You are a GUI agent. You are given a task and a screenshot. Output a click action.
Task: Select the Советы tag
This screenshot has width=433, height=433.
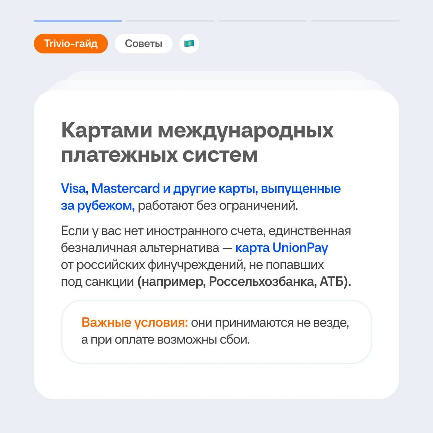pos(144,44)
